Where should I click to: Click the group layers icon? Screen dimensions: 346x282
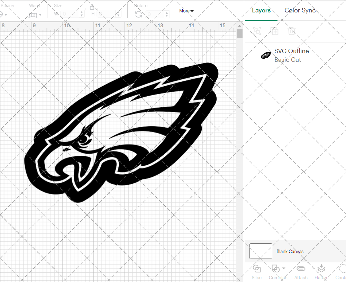257,31
